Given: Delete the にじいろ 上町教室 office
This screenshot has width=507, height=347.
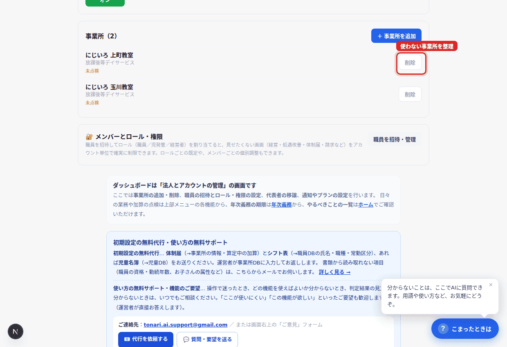Looking at the screenshot, I should tap(410, 63).
